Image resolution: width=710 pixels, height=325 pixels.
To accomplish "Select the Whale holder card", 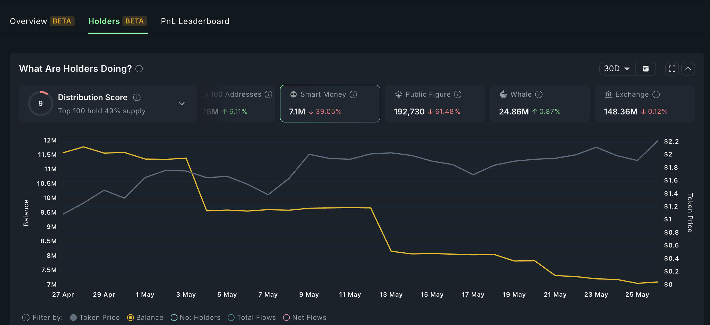I will coord(539,104).
